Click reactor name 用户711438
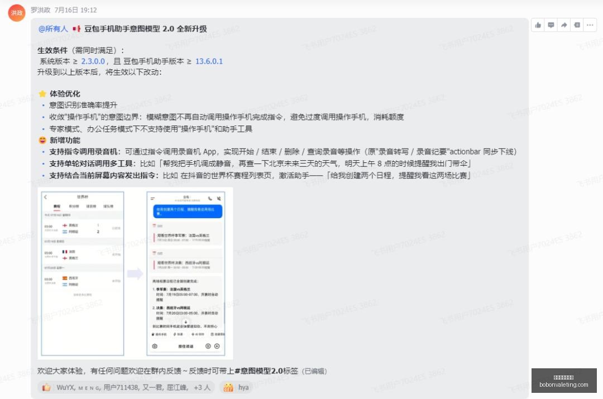 (121, 387)
